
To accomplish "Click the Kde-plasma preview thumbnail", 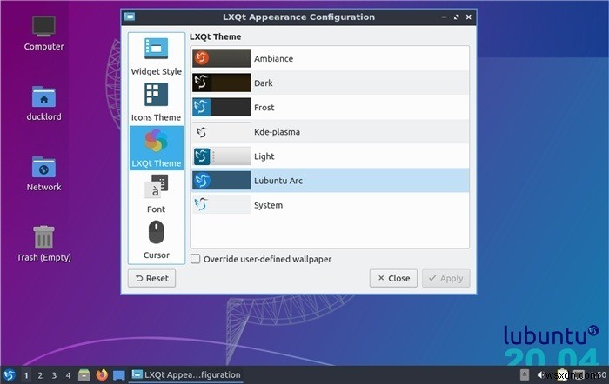I will (221, 131).
